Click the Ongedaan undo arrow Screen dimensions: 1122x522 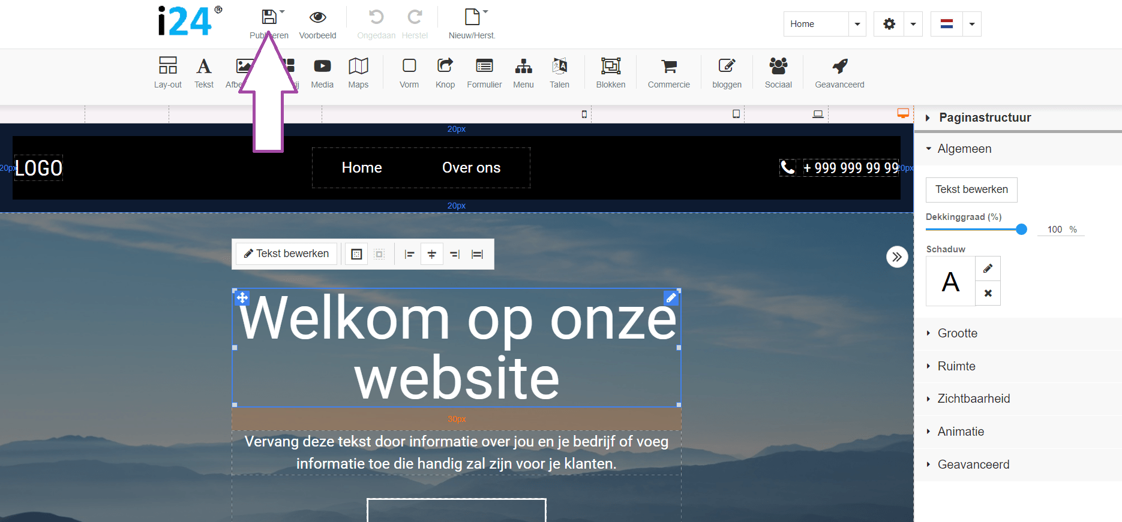376,17
